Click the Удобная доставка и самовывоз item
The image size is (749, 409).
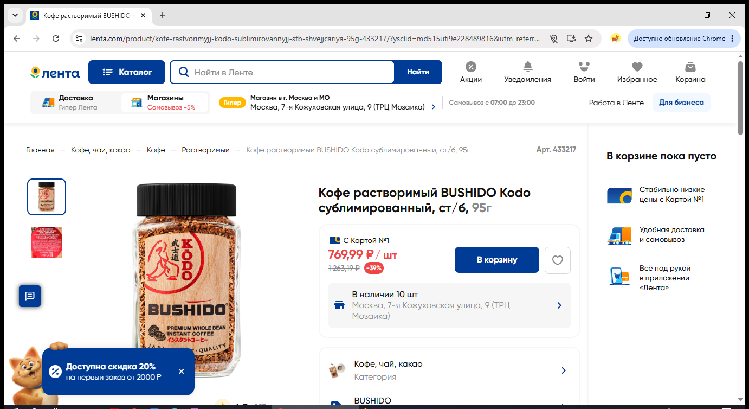(656, 235)
